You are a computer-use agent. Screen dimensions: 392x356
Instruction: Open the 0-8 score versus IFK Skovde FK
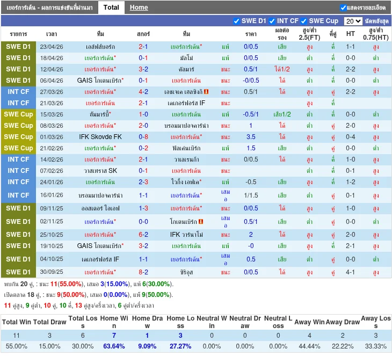point(143,137)
